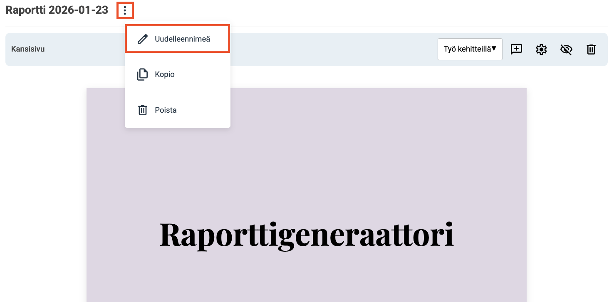Select Uudelleennimeä from the menu

click(182, 39)
